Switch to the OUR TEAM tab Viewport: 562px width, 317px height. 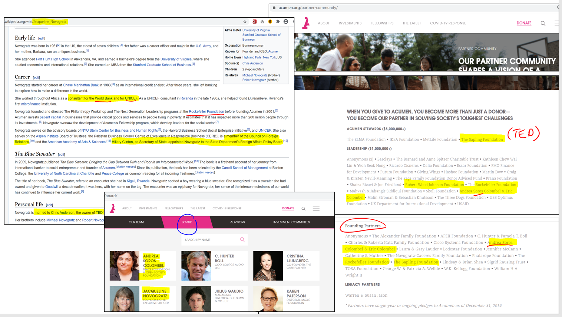pyautogui.click(x=136, y=222)
